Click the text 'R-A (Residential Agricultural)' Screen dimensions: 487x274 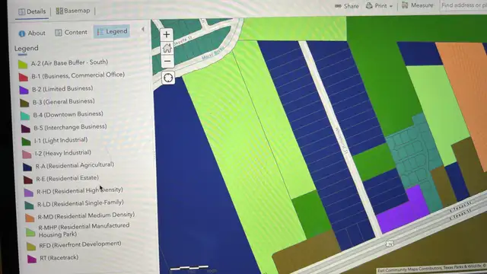click(75, 165)
